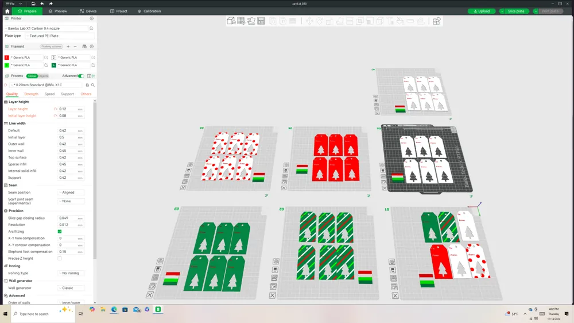Click the printer settings gear icon
Screen dimensions: 574x323
(92, 18)
